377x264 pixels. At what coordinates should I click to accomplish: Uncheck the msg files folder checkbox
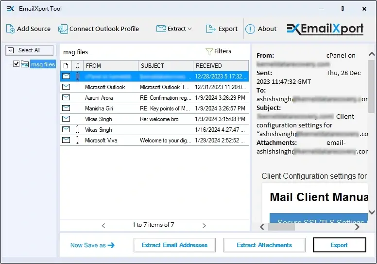coord(16,64)
